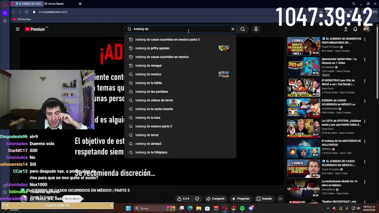The height and width of the screenshot is (213, 379).
Task: Open options menu for JuanSGuarnizo iceberg video
Action: coord(365,101)
